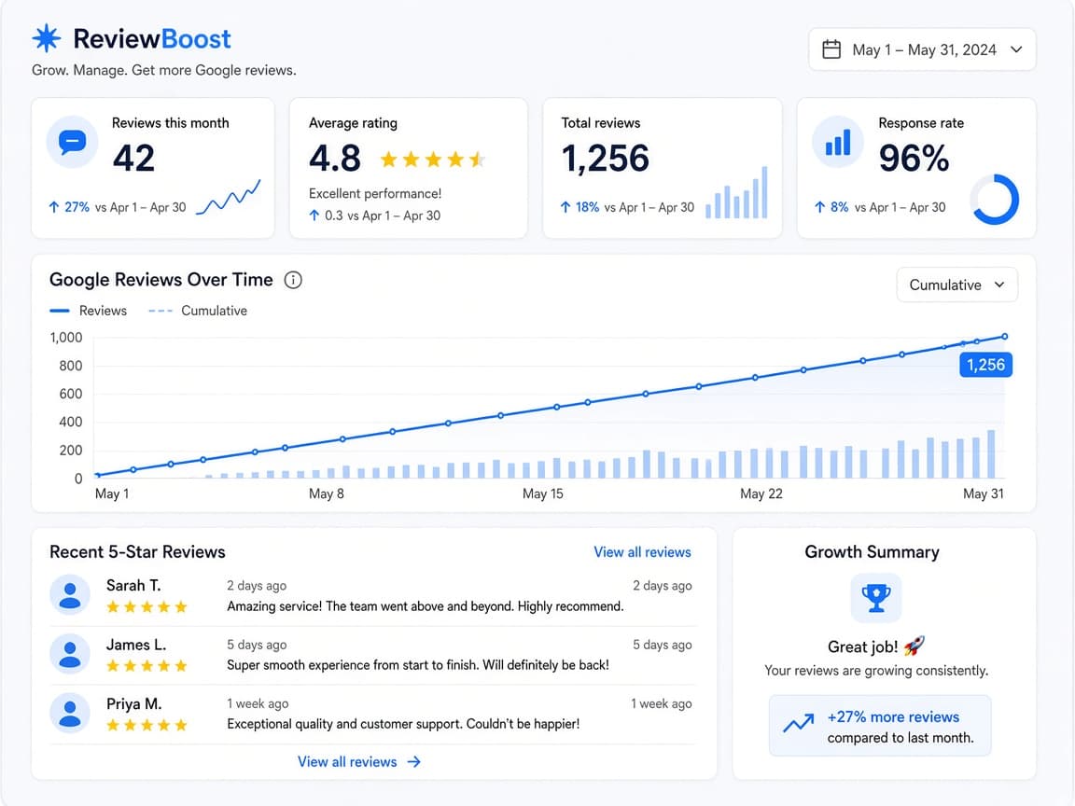Click the chat bubble icon on Reviews this month
This screenshot has width=1075, height=806.
[72, 142]
